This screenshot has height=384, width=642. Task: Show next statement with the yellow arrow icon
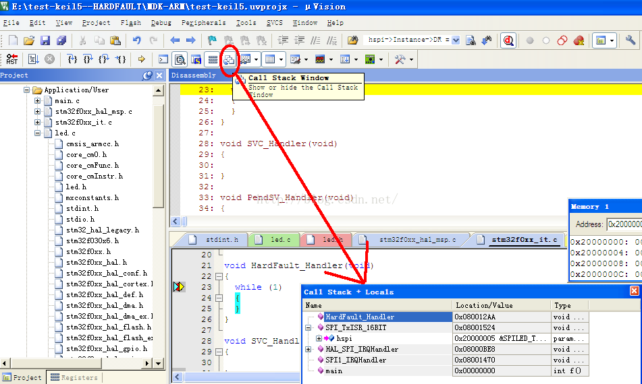[x=142, y=59]
